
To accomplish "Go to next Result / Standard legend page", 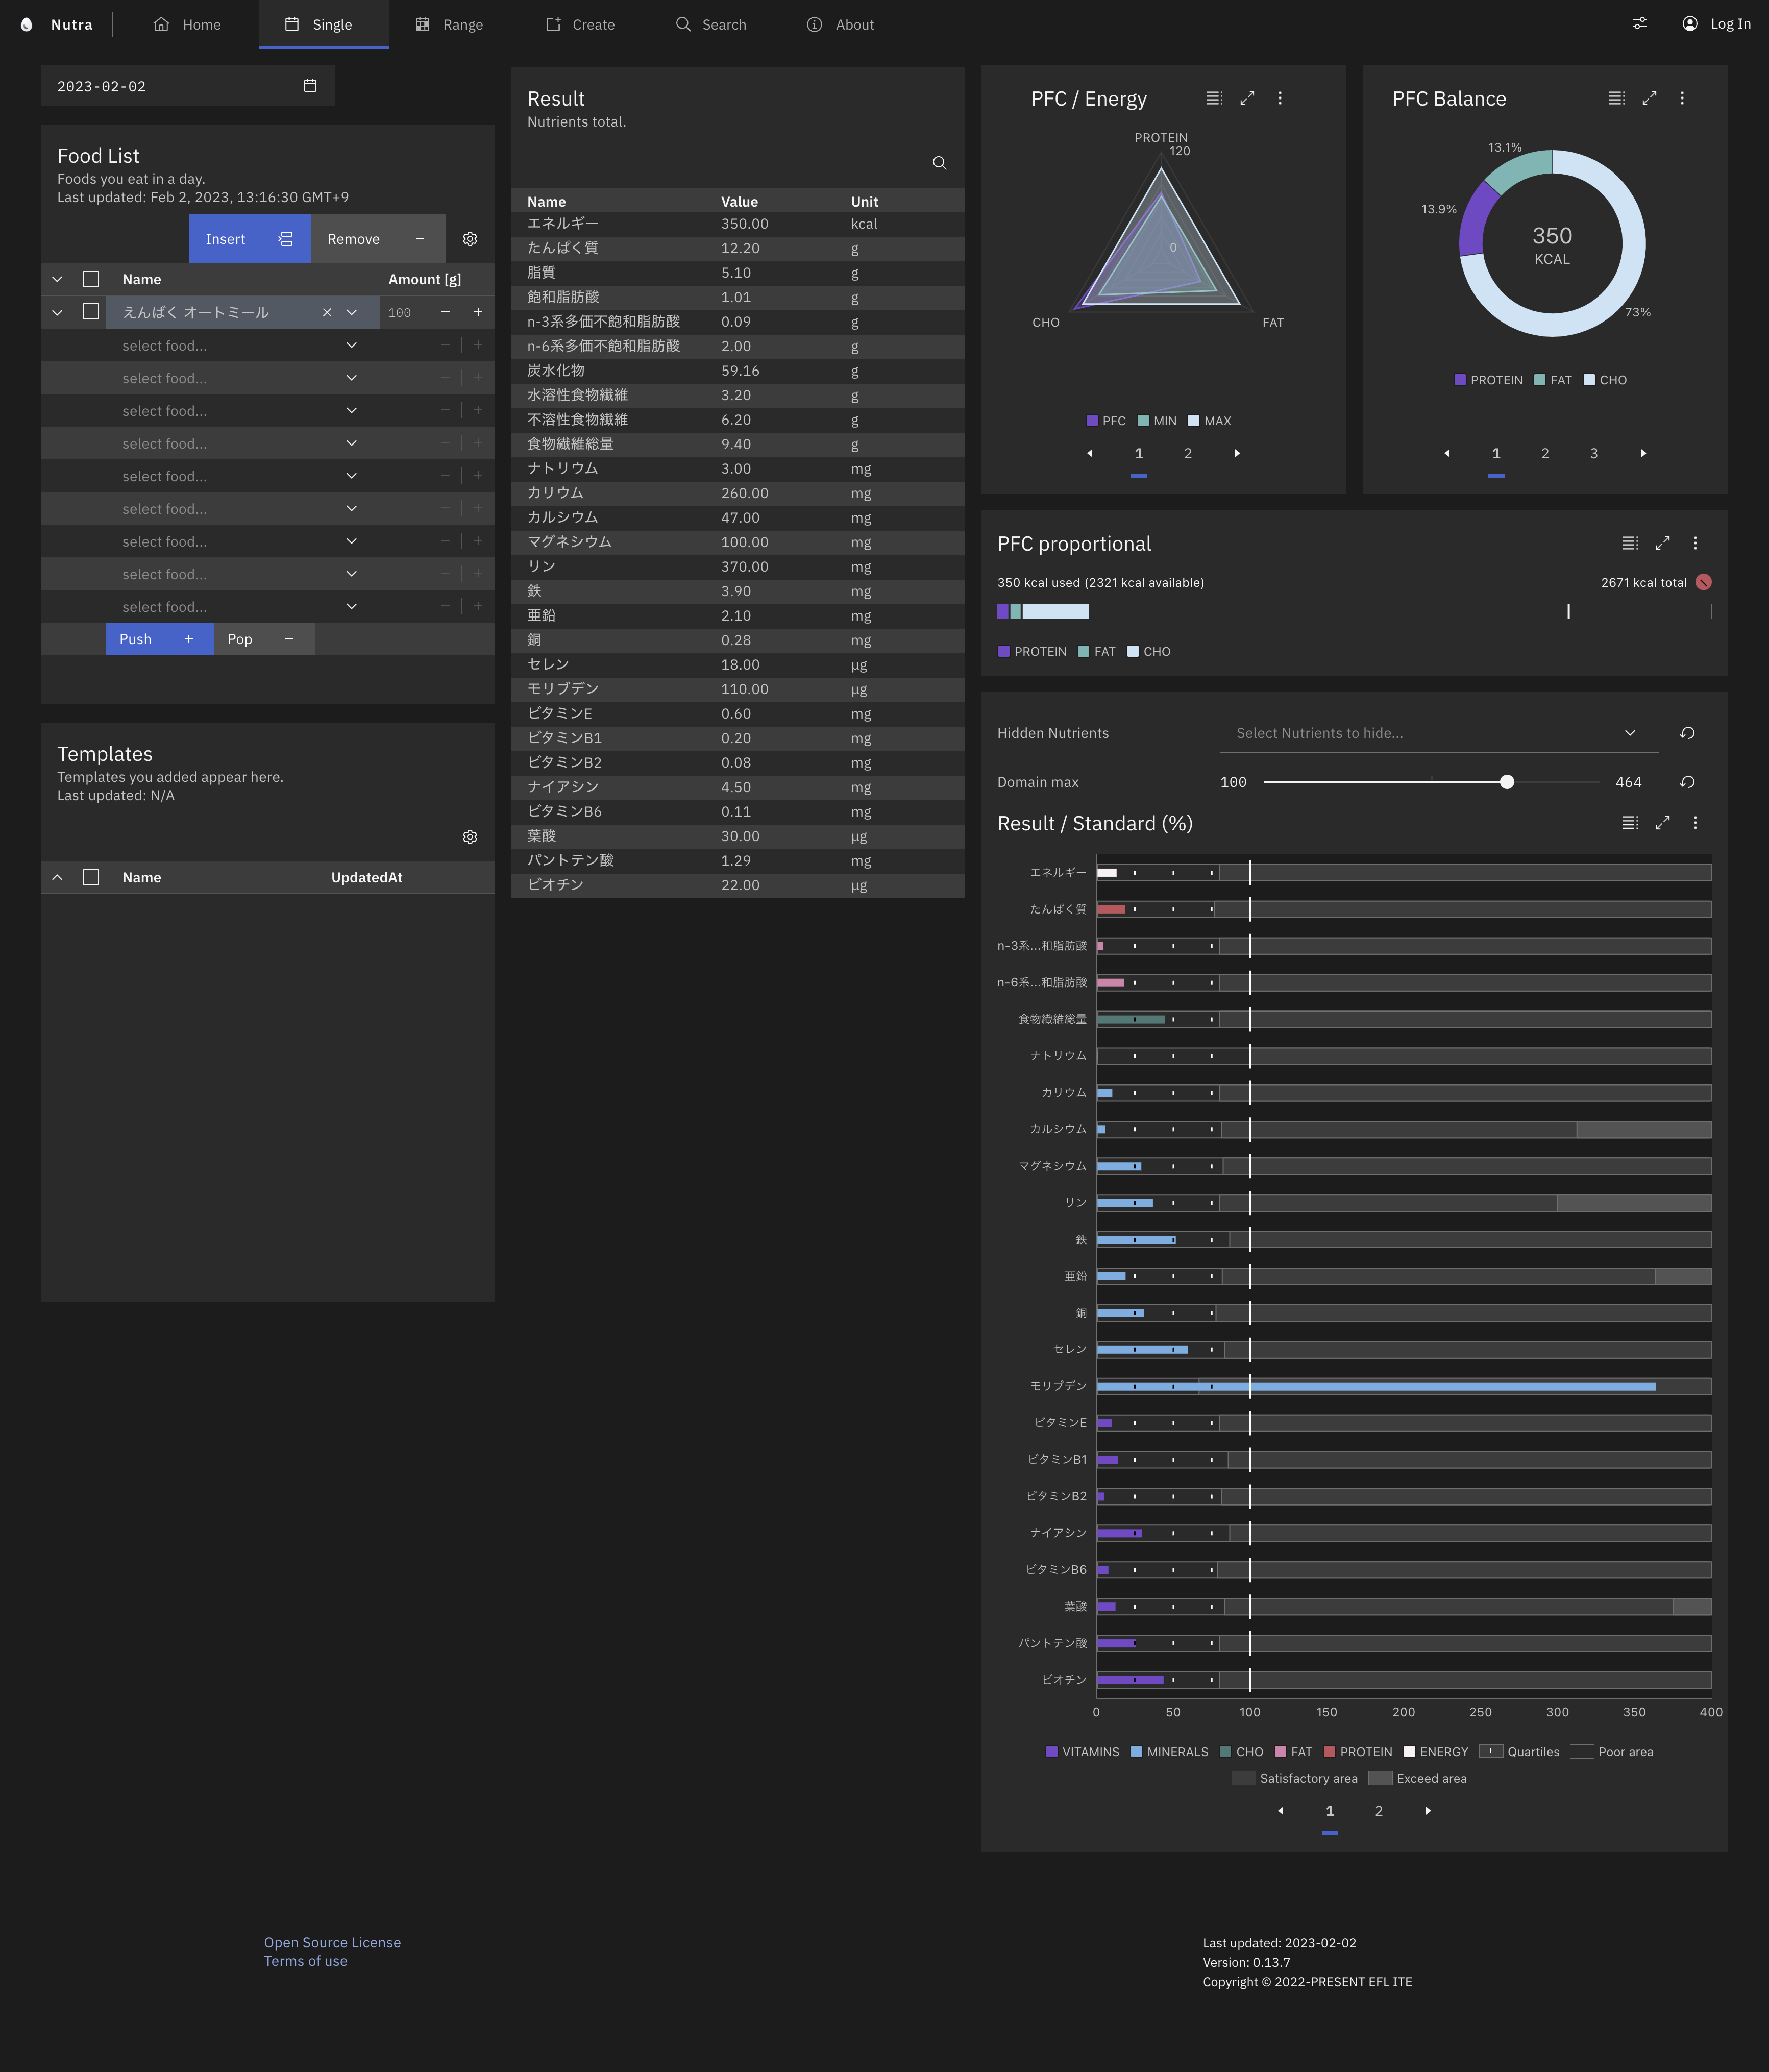I will pos(1427,1811).
